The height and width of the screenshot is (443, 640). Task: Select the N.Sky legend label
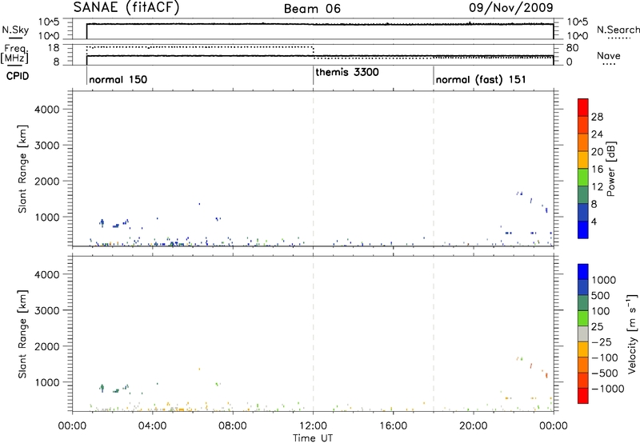coord(15,30)
